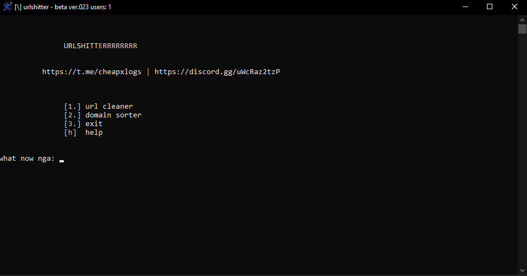Minimize the urlshitter console window
527x276 pixels.
point(465,6)
